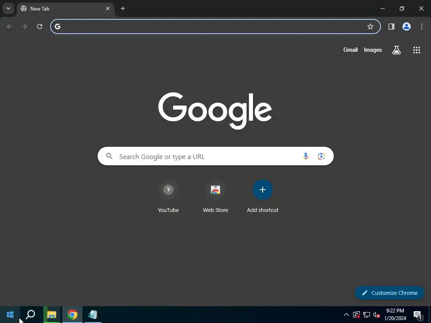
Task: Click the magnifier in search box
Action: pos(109,156)
